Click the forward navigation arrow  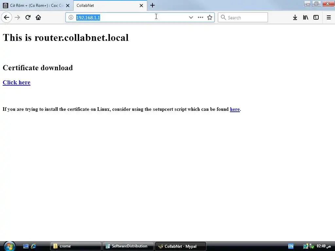pos(17,18)
